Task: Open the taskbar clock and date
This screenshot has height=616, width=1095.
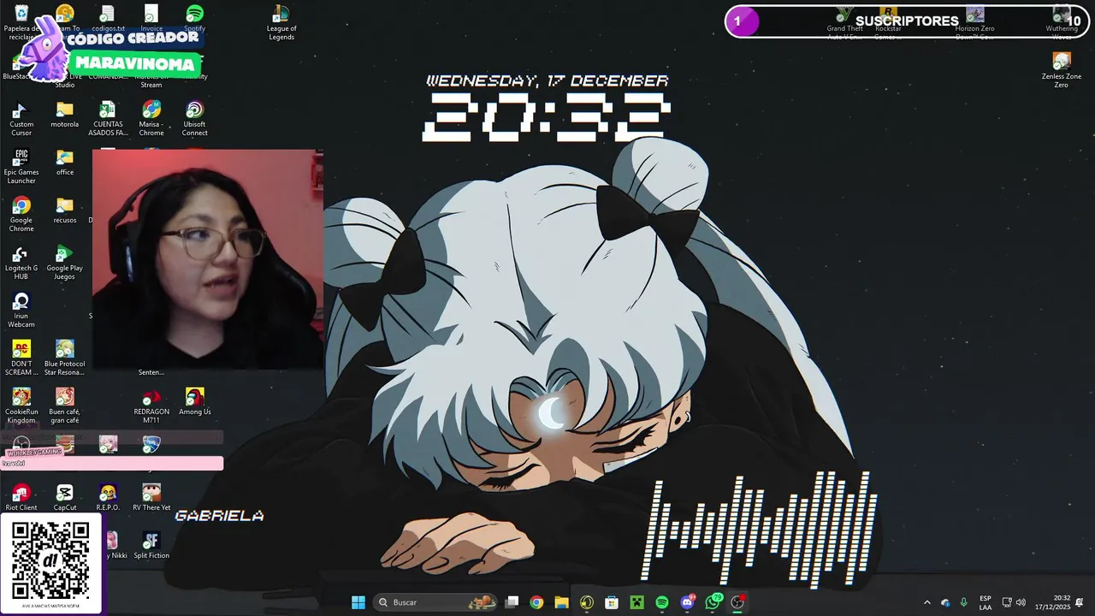Action: pos(1052,602)
